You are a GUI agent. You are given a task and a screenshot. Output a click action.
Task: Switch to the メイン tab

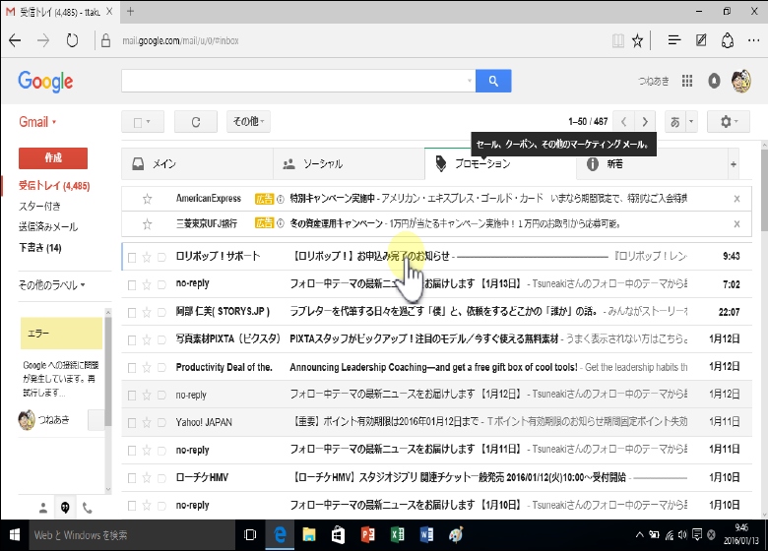click(197, 164)
